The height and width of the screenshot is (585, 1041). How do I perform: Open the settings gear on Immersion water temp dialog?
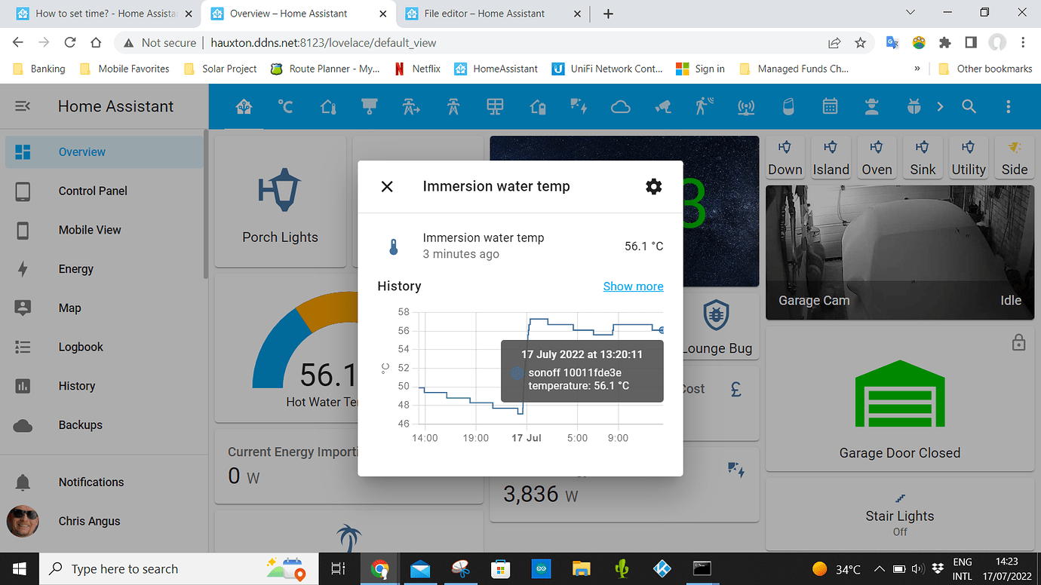tap(653, 186)
